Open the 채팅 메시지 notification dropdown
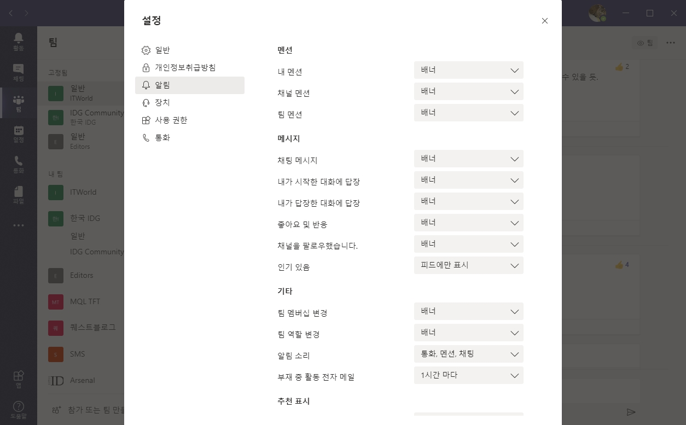 point(468,159)
